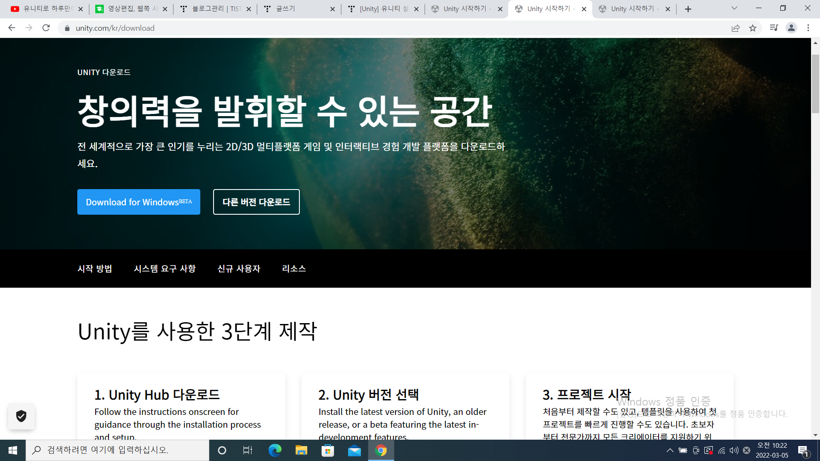Open the 시스템 요구 사항 section link
The width and height of the screenshot is (820, 461).
[164, 268]
